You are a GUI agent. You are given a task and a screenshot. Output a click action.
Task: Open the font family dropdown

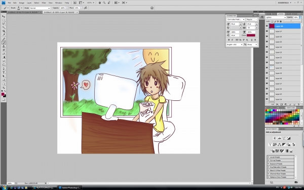pos(236,20)
